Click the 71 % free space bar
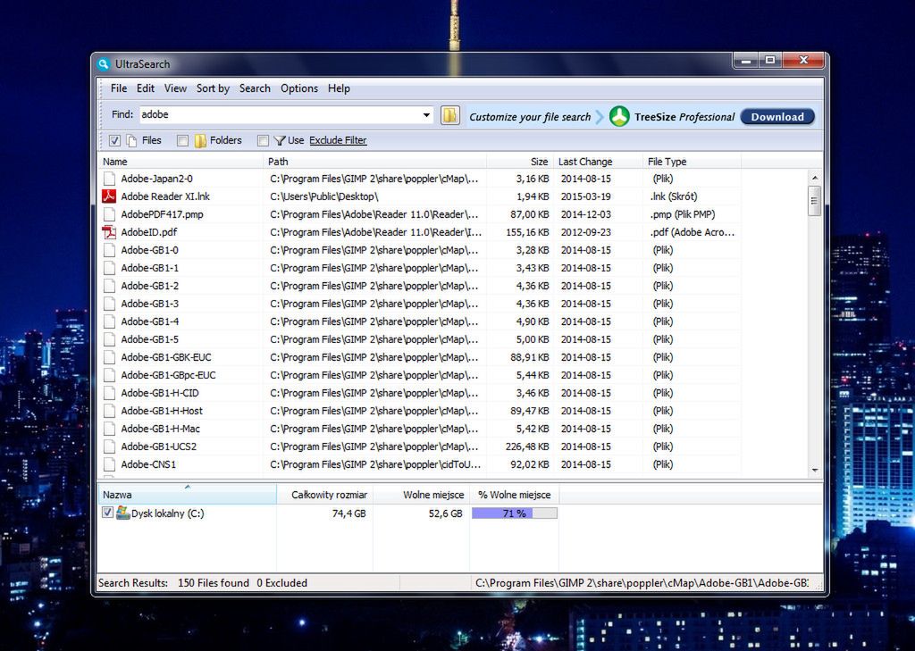 coord(514,513)
